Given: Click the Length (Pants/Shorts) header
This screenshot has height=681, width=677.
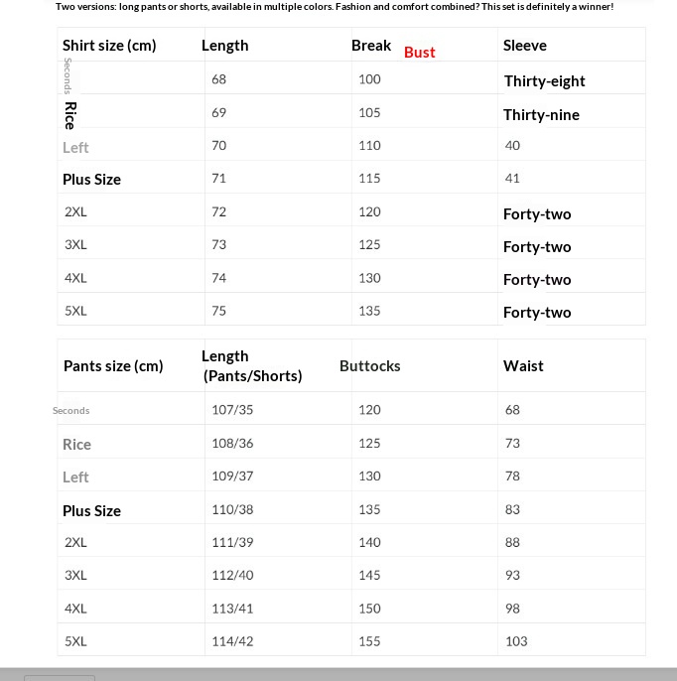Looking at the screenshot, I should 252,366.
